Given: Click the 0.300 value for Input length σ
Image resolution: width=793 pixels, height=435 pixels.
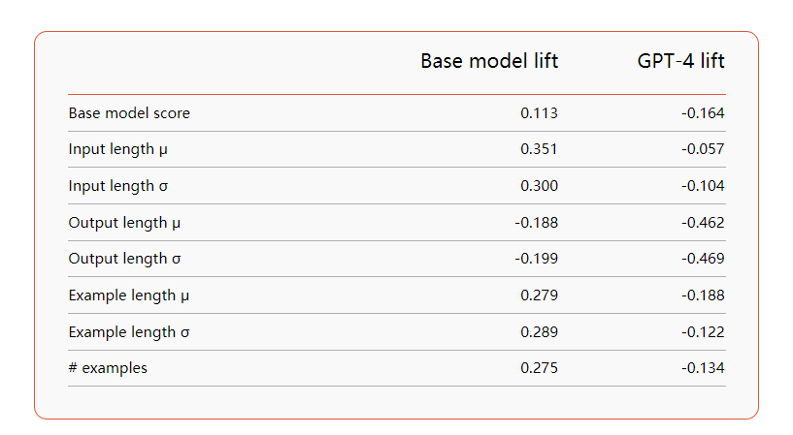Looking at the screenshot, I should [539, 186].
